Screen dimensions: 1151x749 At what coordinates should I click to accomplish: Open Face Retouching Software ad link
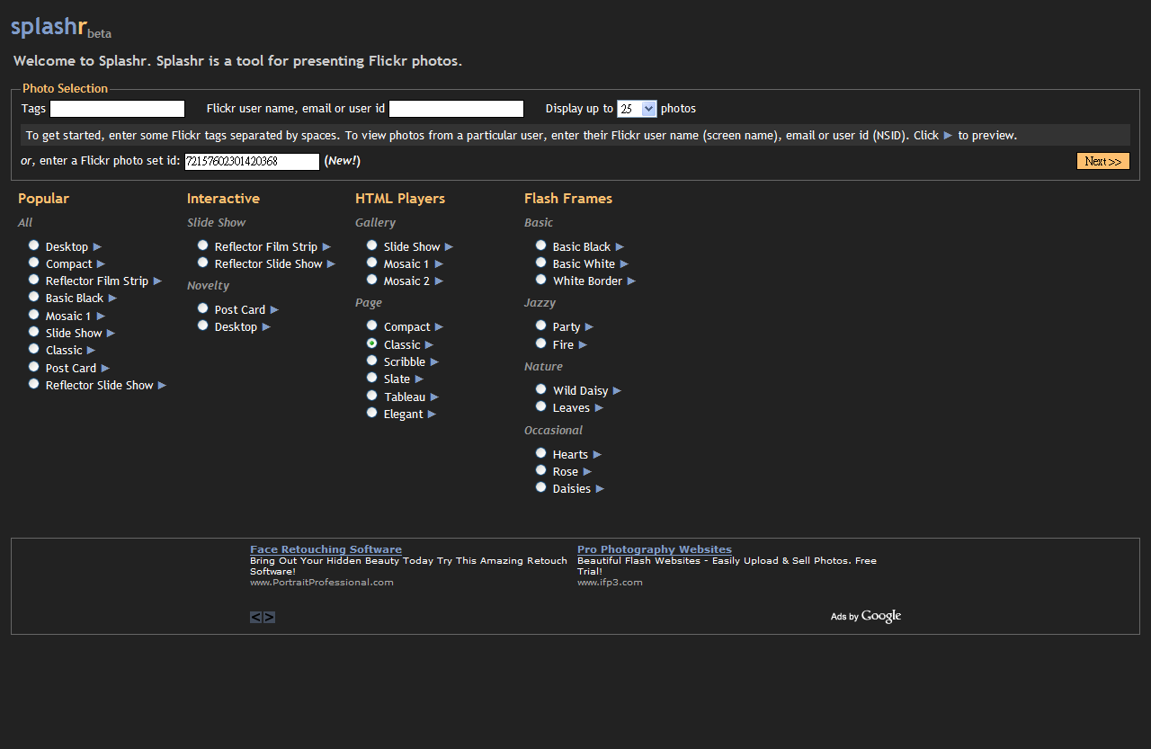point(326,549)
